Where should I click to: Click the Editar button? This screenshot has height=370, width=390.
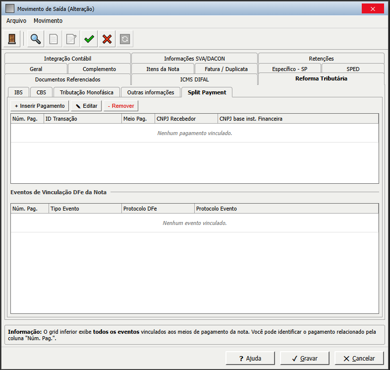pyautogui.click(x=86, y=106)
